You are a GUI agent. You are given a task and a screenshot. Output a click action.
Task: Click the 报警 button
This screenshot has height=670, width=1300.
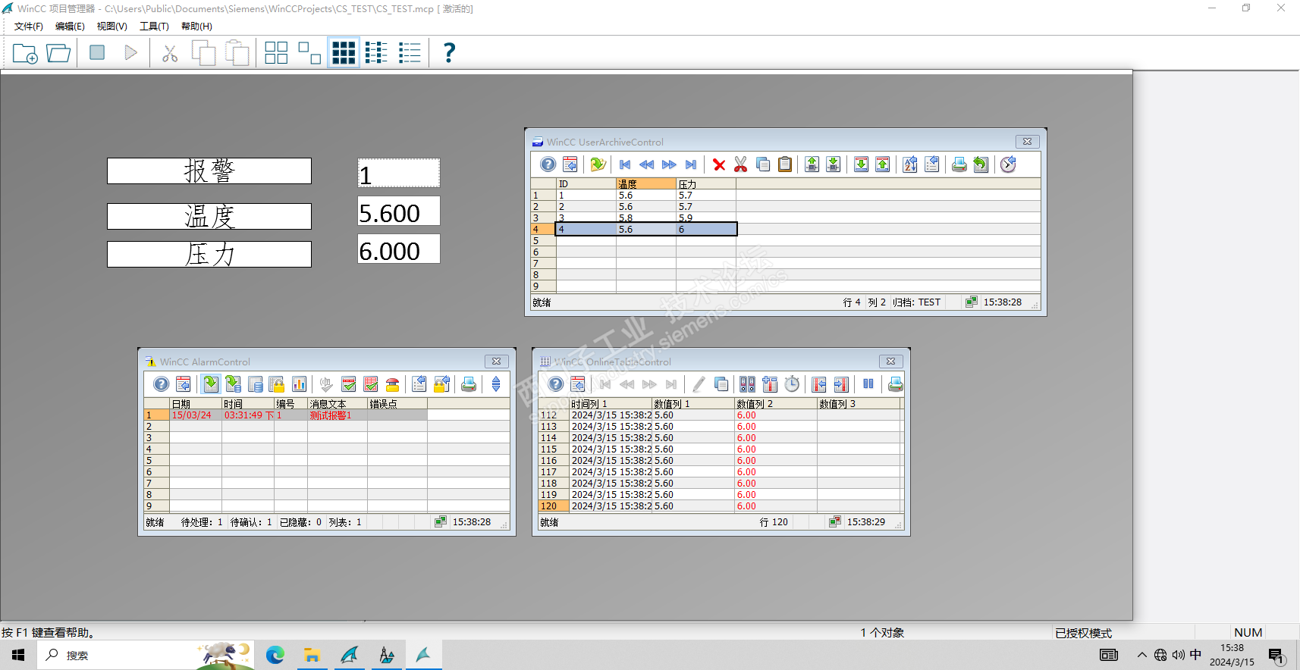click(209, 171)
